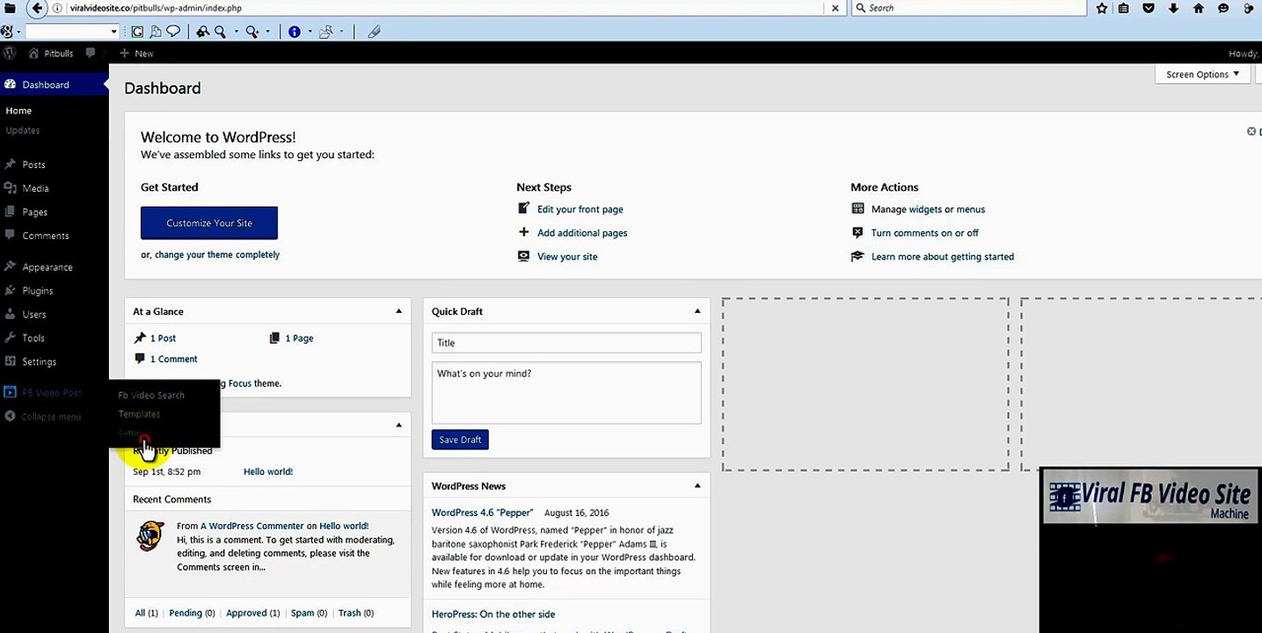Screen dimensions: 1262x633
Task: Click the boxed G toolbar icon
Action: tap(137, 32)
